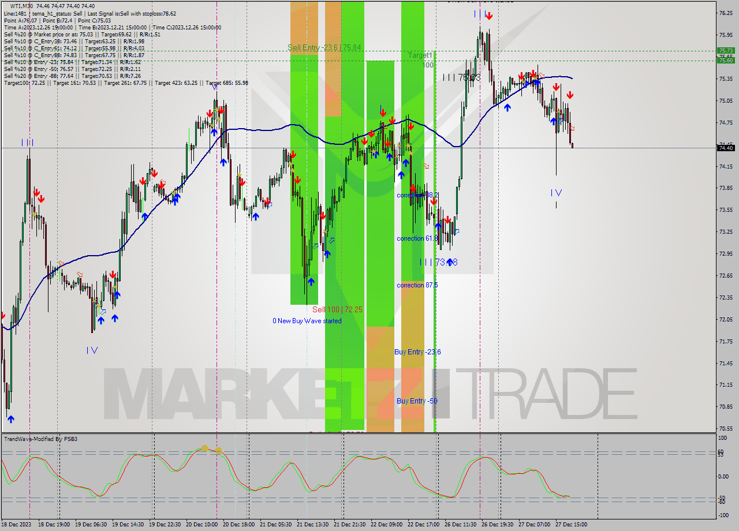Click the '20 Dec 10:00' time axis label

pyautogui.click(x=201, y=525)
